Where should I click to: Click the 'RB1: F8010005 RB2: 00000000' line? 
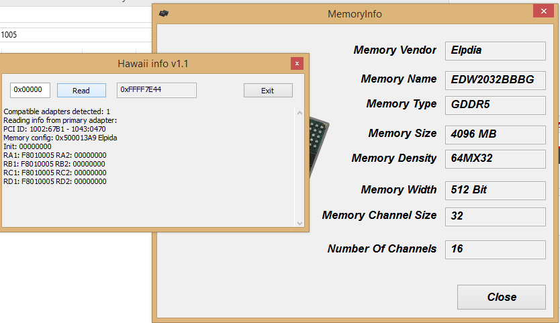pos(54,164)
